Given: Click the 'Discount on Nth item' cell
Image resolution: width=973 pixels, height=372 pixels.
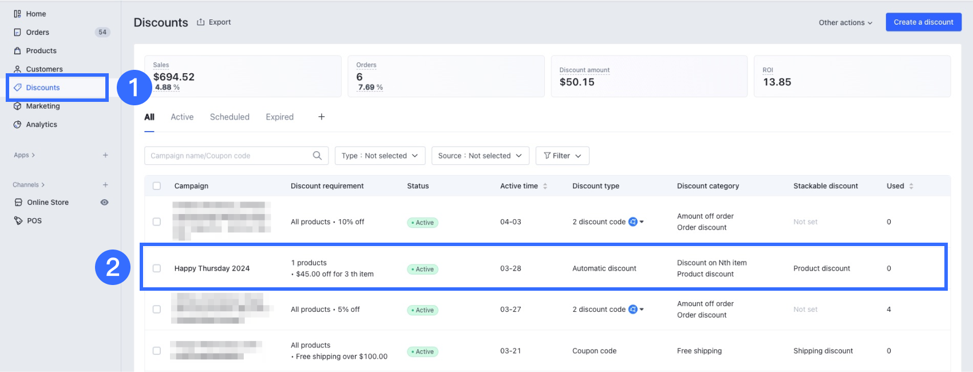Looking at the screenshot, I should coord(712,263).
